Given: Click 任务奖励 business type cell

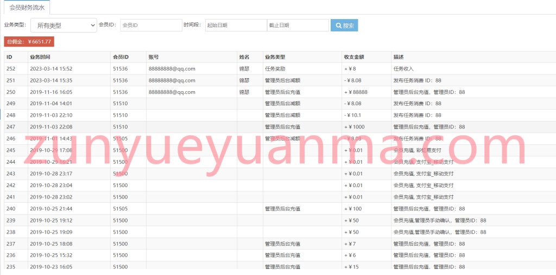Looking at the screenshot, I should point(275,69).
